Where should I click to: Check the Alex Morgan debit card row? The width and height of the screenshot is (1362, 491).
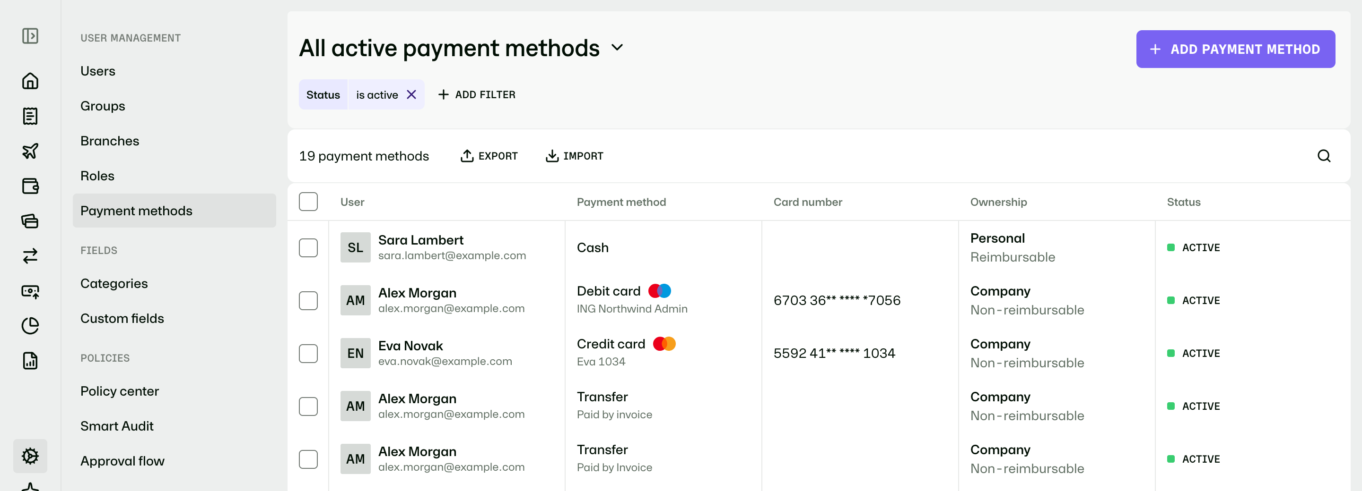pyautogui.click(x=308, y=300)
